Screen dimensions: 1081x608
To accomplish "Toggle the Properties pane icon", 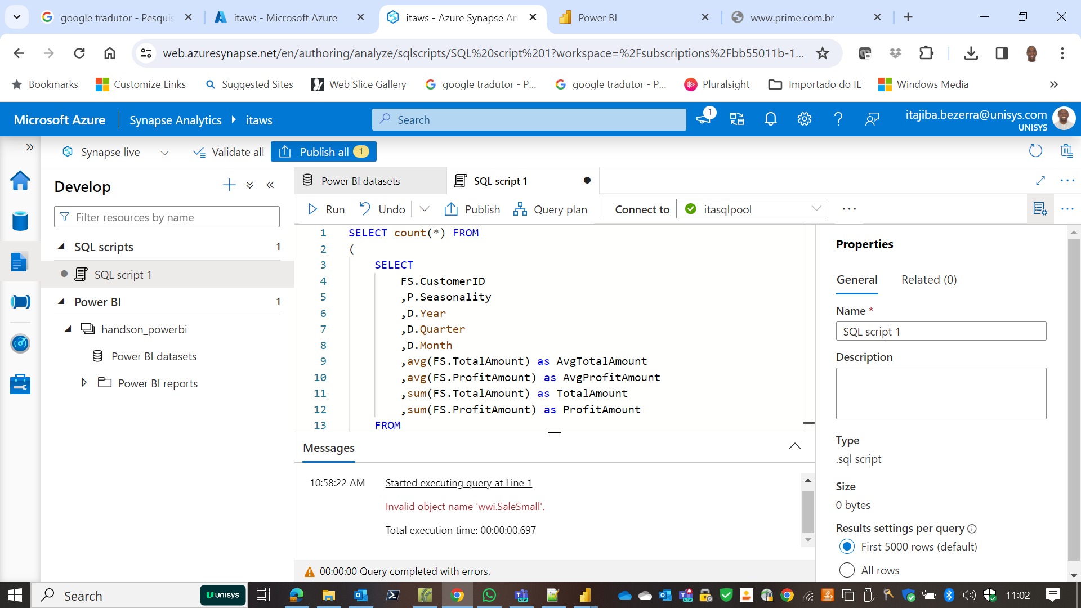I will 1040,209.
